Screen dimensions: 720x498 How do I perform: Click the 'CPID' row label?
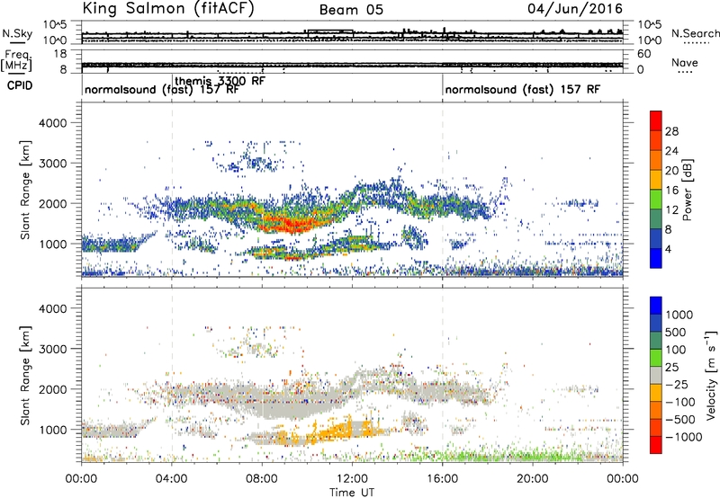click(20, 85)
